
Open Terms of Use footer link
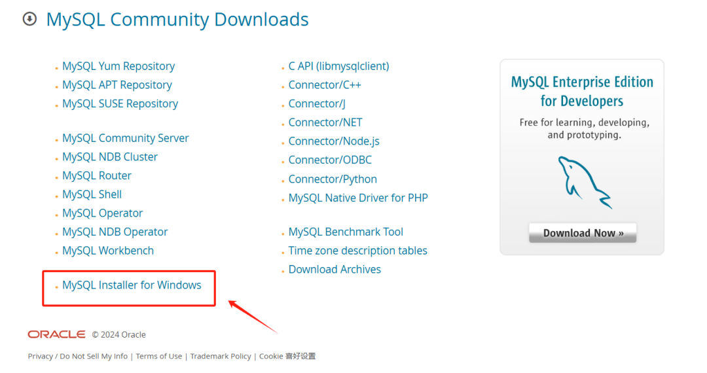click(x=158, y=357)
